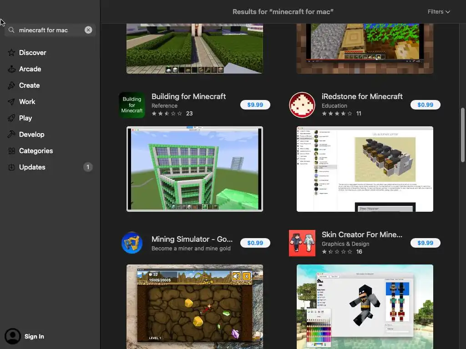View the garden hedge screenshot at top
The width and height of the screenshot is (466, 349).
pos(195,48)
